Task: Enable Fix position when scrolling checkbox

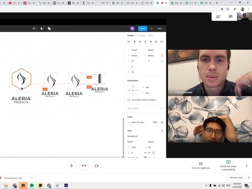Action: click(129, 100)
